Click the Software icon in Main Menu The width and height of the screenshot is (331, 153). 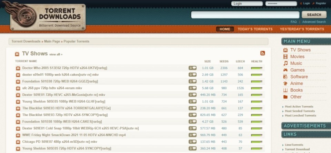(x=285, y=77)
